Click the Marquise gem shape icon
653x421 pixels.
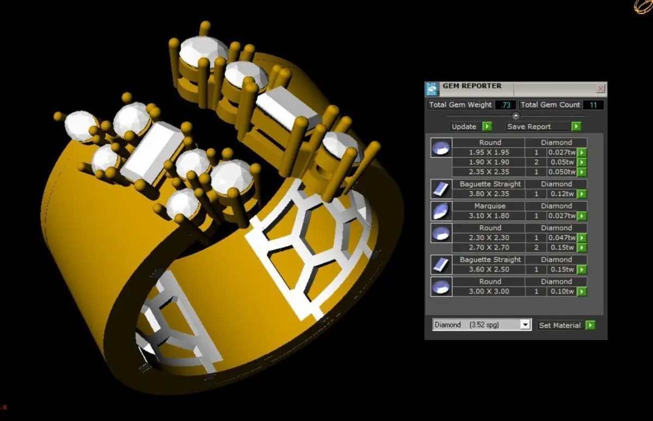point(441,211)
